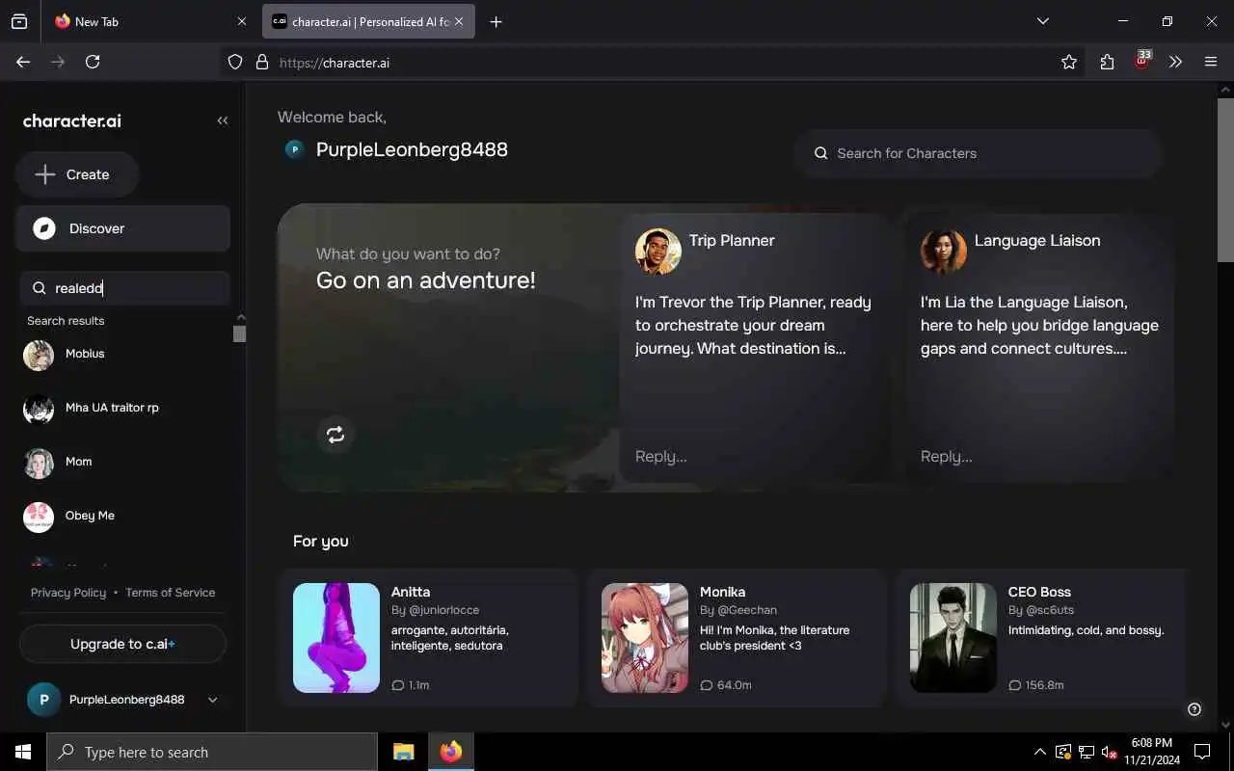Viewport: 1234px width, 771px height.
Task: Click the Language Liaison avatar
Action: tap(944, 252)
